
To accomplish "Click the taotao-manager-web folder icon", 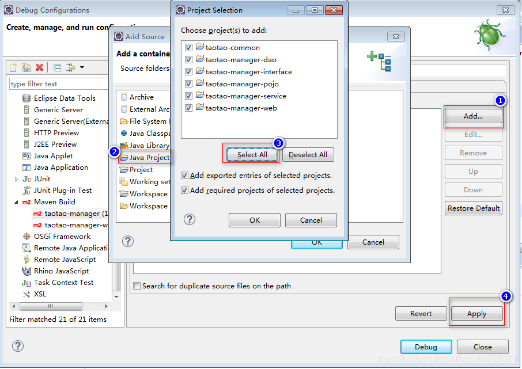I will [x=200, y=107].
